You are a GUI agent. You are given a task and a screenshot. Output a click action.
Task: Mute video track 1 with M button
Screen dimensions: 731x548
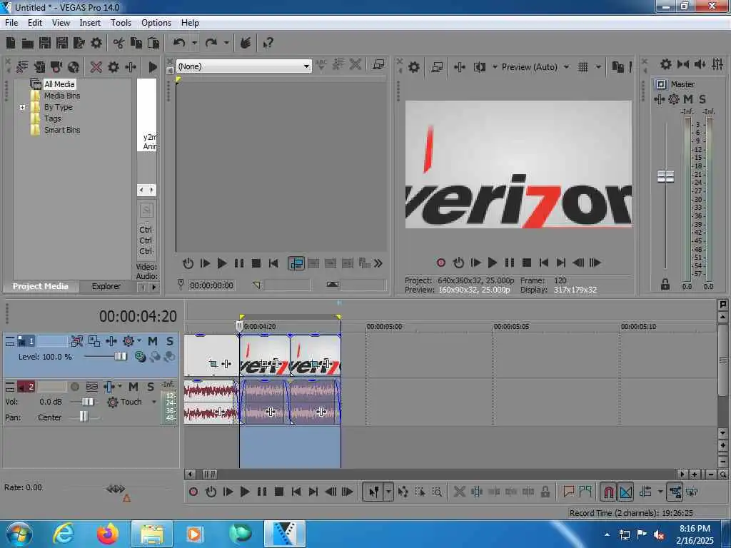click(153, 342)
